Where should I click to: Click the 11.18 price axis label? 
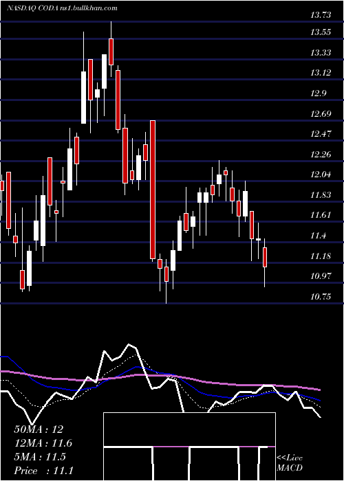point(321,256)
